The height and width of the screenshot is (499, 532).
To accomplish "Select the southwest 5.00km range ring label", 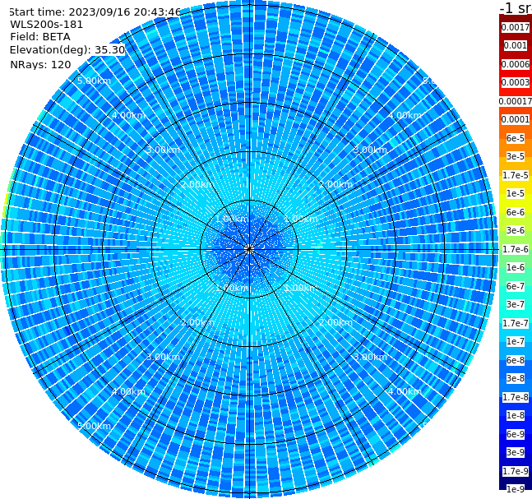I will tap(94, 426).
